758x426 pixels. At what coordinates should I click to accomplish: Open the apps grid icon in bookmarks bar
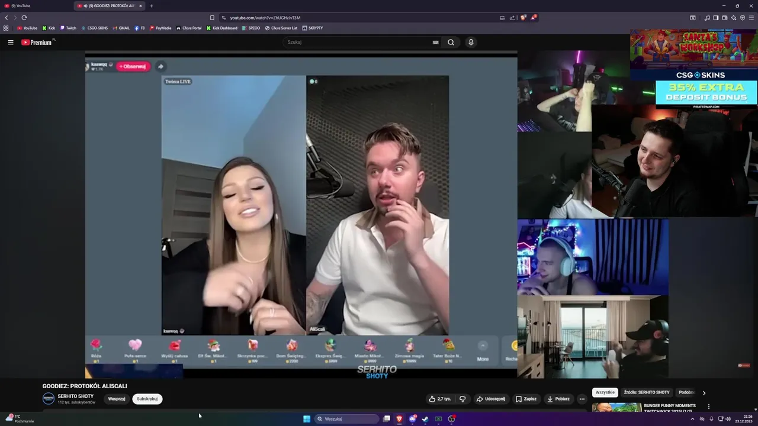click(6, 28)
